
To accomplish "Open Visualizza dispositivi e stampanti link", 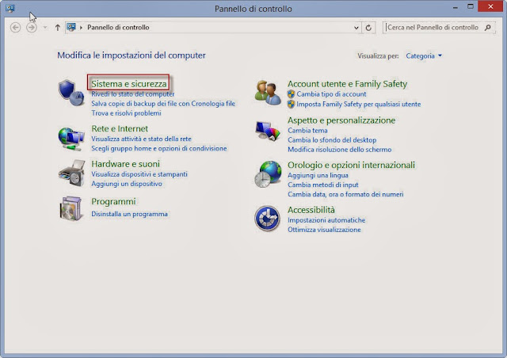I will pyautogui.click(x=139, y=174).
